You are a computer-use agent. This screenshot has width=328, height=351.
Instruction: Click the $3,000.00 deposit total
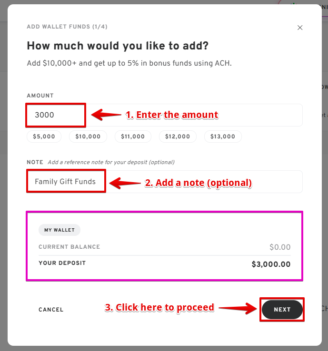click(271, 264)
